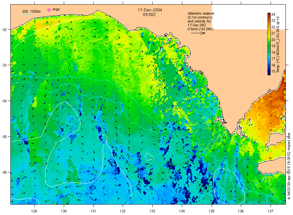Click the 'Altimetric sealevel' legend text
Screen dimensions: 293x215
point(201,13)
